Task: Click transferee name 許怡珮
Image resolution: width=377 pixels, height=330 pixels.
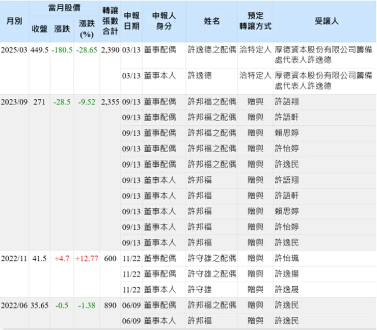Action: click(287, 259)
